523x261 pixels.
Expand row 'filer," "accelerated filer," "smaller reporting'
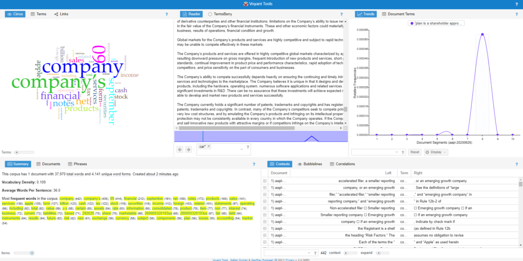[x=265, y=194]
